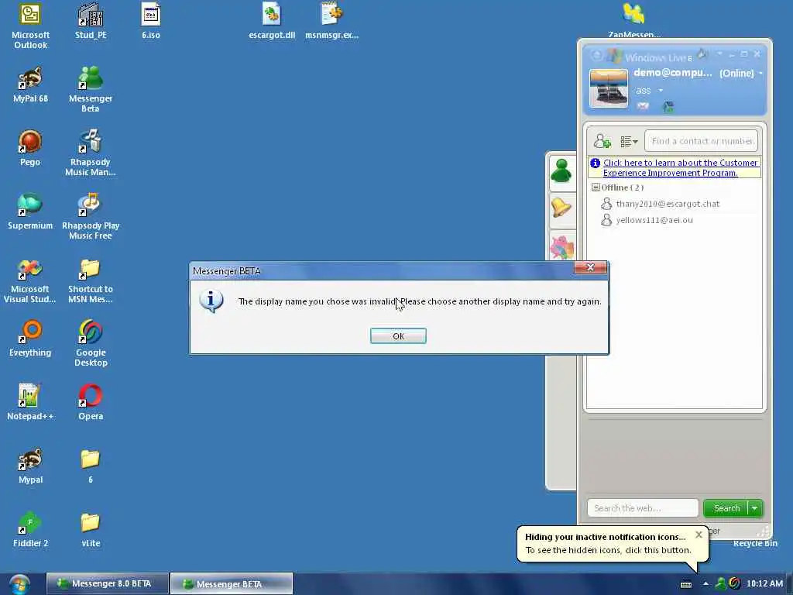
Task: Click the MSN Today icon beside the envelope
Action: coord(668,106)
